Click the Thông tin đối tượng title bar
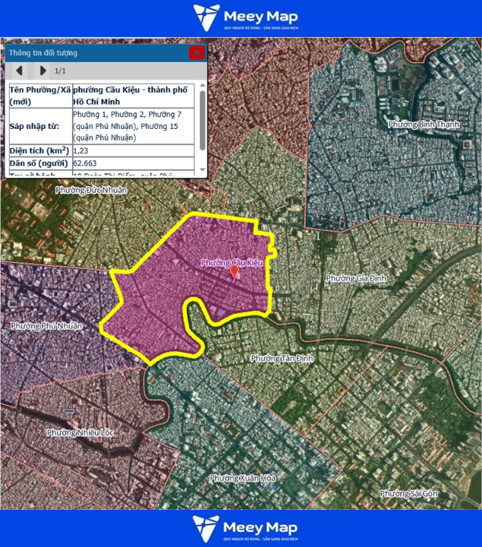This screenshot has height=547, width=482. point(96,53)
